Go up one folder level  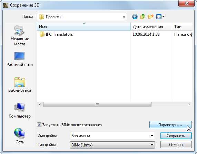pos(142,16)
